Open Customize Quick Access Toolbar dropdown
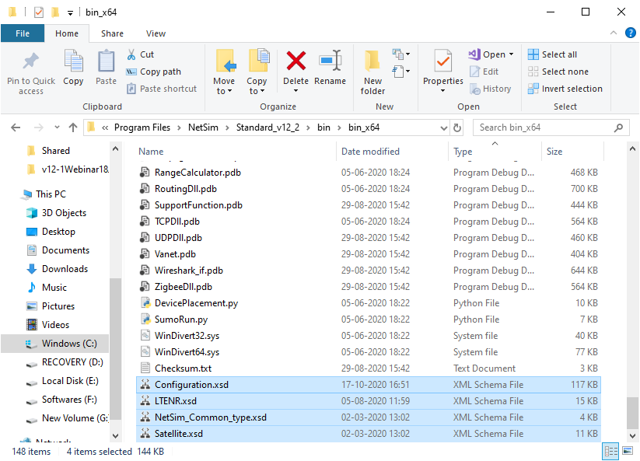 tap(70, 12)
